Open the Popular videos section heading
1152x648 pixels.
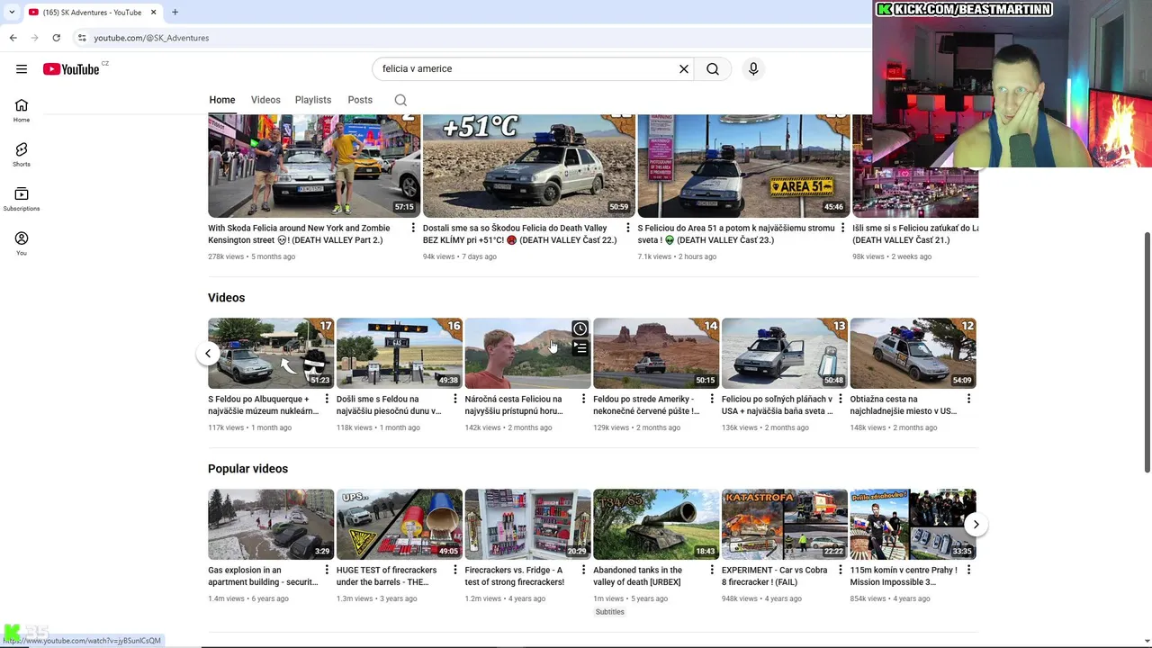tap(247, 469)
